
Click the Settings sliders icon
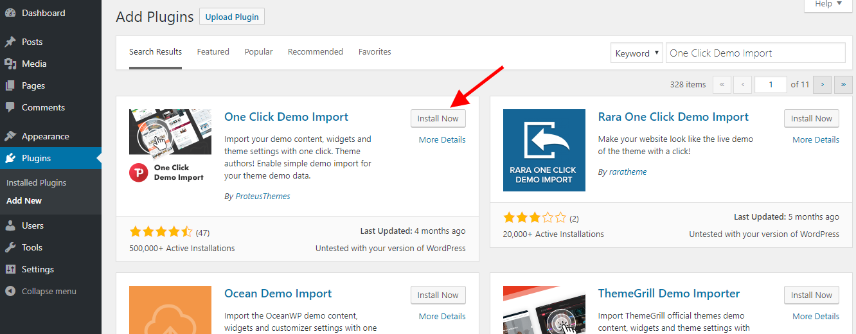coord(10,269)
